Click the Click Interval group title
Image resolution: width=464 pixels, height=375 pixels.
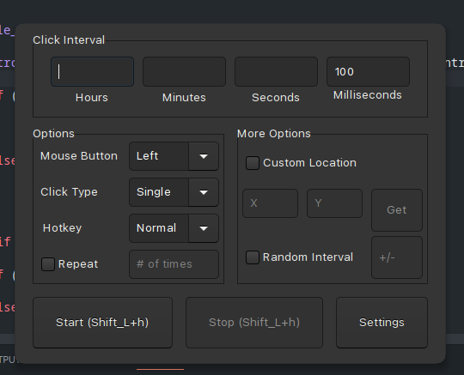click(x=69, y=40)
